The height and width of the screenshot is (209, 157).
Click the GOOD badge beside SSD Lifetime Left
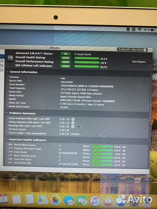(x=66, y=66)
